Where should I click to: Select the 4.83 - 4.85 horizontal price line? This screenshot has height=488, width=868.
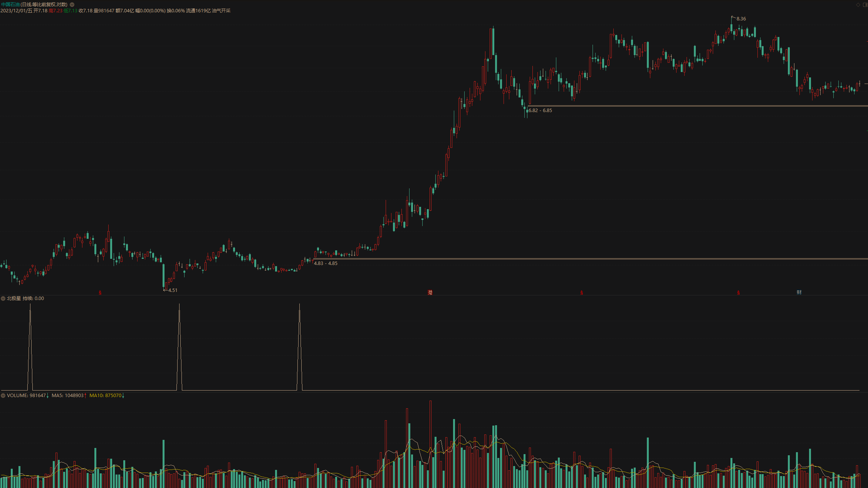(x=578, y=258)
